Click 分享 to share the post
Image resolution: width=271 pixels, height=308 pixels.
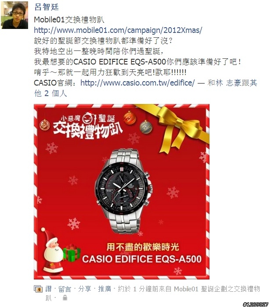point(85,289)
